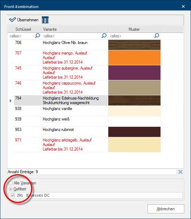The image size is (191, 219).
Task: Select the dark rubinrot swatch
Action: pos(134,132)
